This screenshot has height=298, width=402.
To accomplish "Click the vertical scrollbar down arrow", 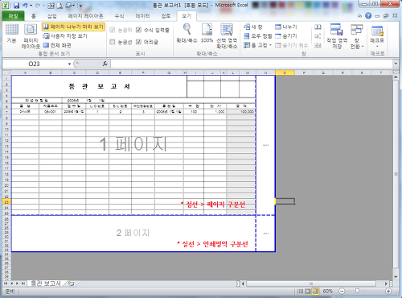I will click(x=396, y=277).
